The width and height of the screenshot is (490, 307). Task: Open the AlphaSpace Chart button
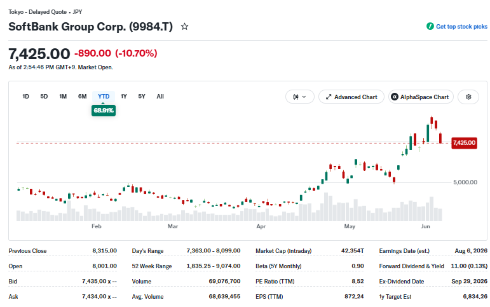[421, 97]
